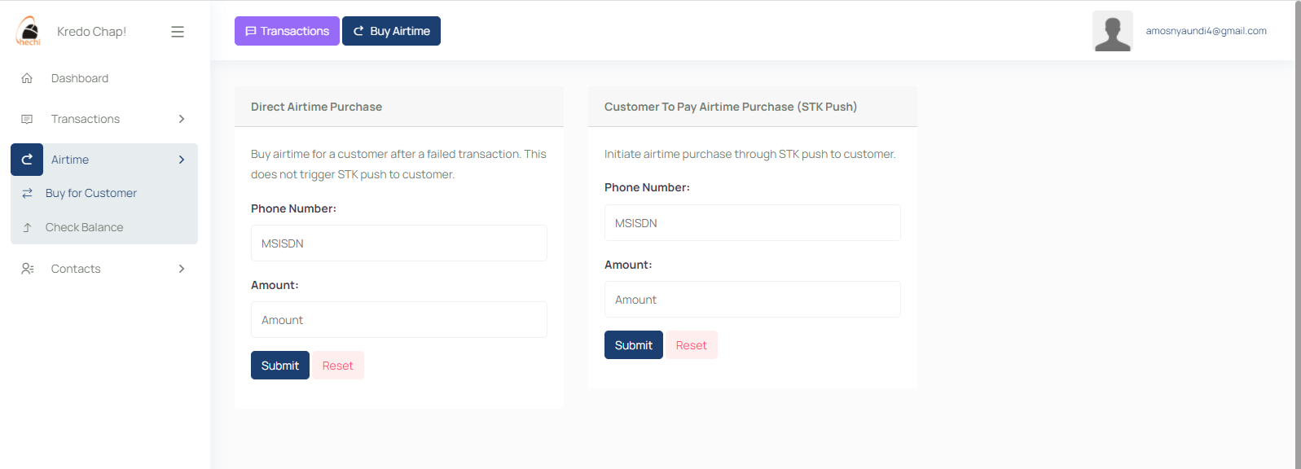
Task: Expand the Contacts sidebar chevron
Action: (182, 269)
